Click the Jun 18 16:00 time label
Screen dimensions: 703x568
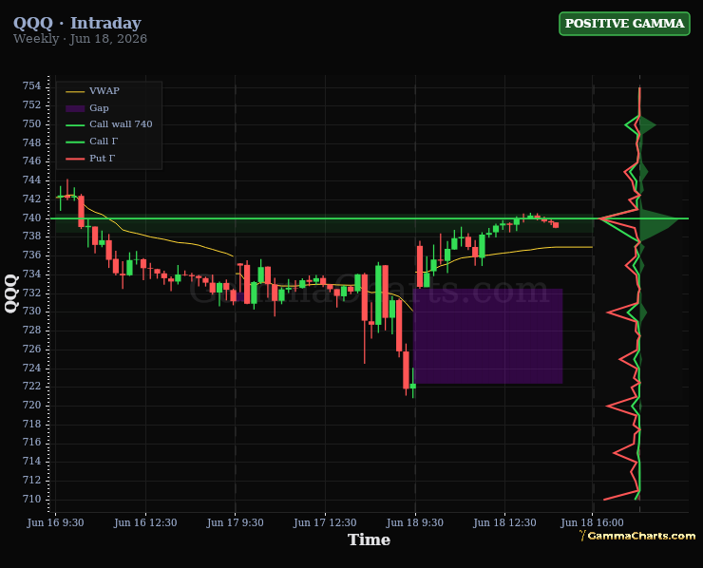coord(592,522)
